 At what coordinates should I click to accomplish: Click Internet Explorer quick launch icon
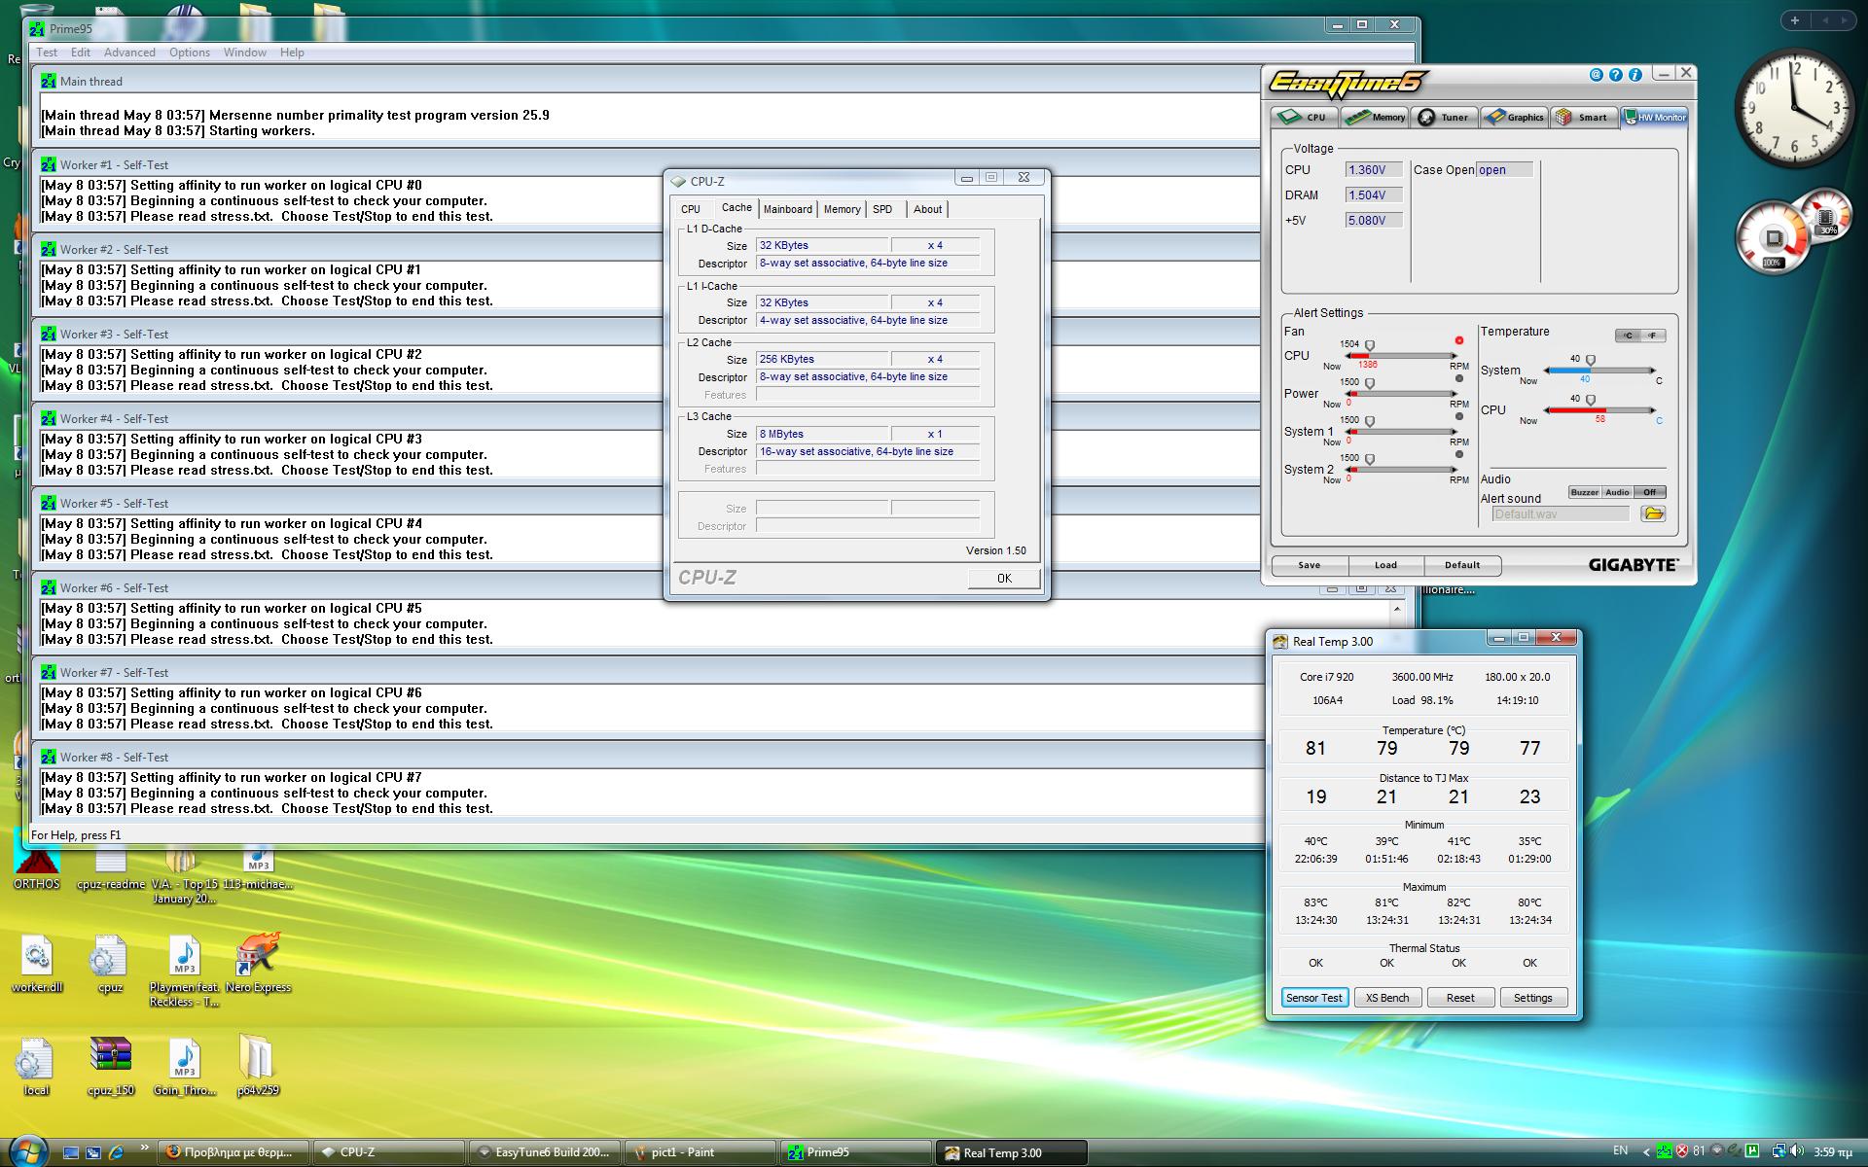point(116,1152)
